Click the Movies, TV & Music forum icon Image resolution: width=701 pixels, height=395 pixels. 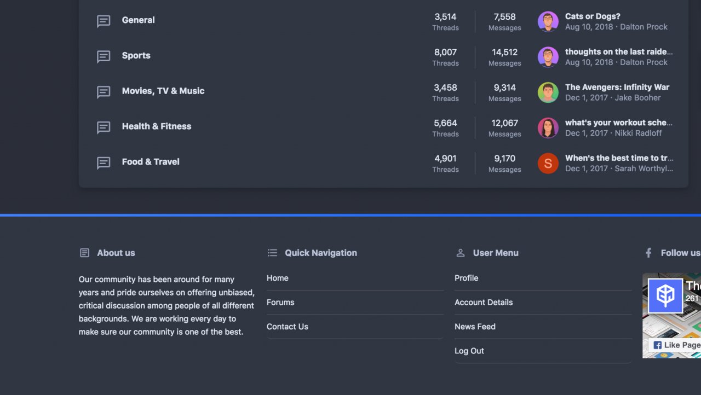click(104, 92)
